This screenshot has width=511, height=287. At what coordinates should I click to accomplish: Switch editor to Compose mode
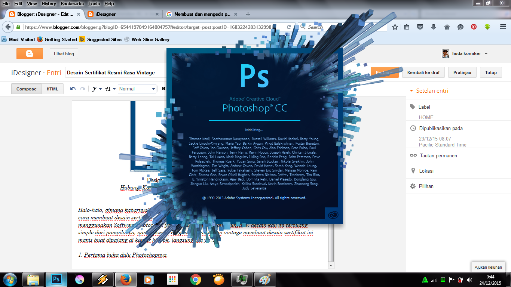(27, 89)
